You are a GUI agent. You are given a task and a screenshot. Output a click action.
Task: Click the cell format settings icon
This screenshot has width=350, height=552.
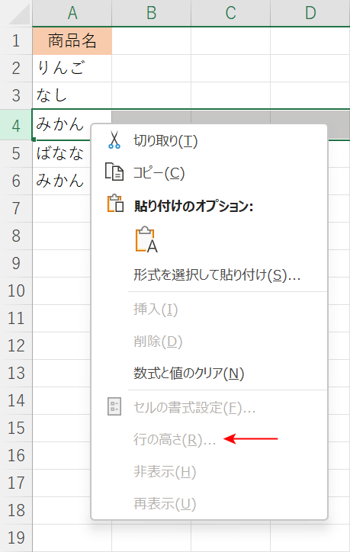coord(114,406)
